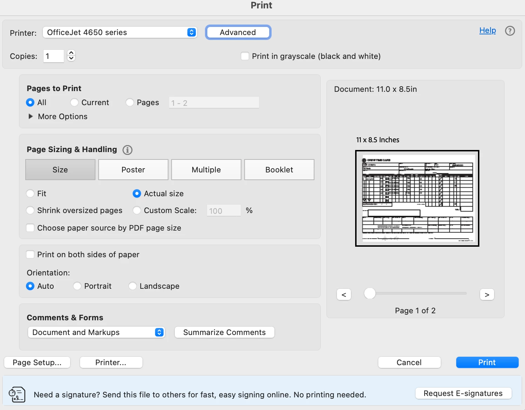Open Comments & Forms dropdown
This screenshot has height=410, width=525.
(96, 332)
